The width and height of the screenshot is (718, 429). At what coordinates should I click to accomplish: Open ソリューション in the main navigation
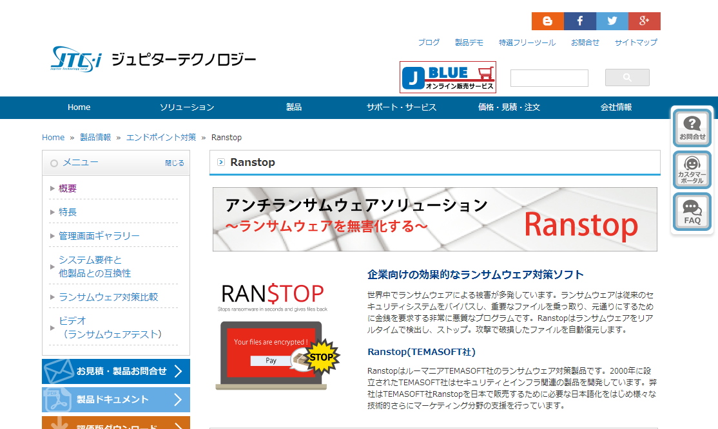pos(187,107)
